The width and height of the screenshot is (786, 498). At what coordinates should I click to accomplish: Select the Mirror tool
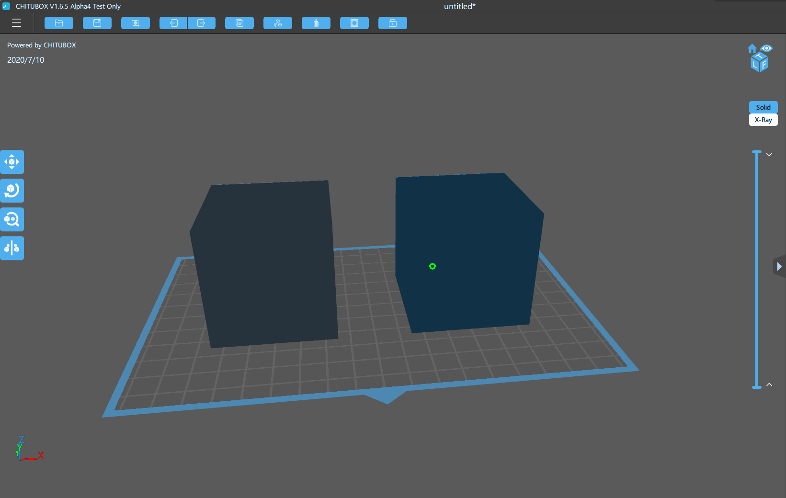point(12,248)
